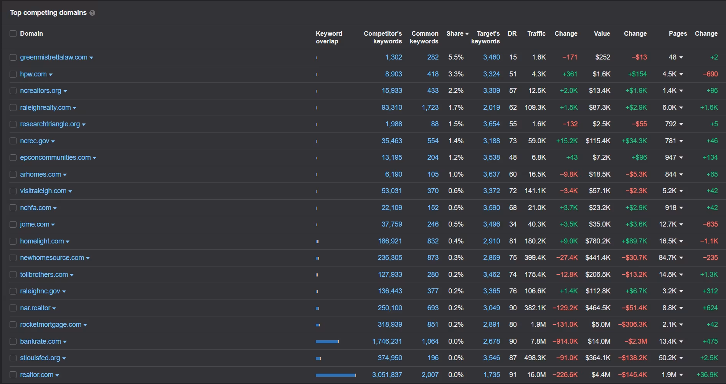Open Pages dropdown 84.7K for newhomesource.com

(681, 258)
